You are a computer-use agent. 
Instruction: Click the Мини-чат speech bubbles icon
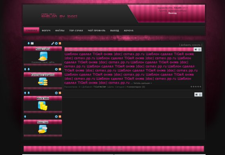(43, 129)
